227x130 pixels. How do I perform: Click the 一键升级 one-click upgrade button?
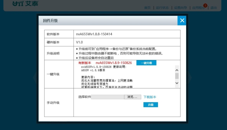tap(146, 63)
